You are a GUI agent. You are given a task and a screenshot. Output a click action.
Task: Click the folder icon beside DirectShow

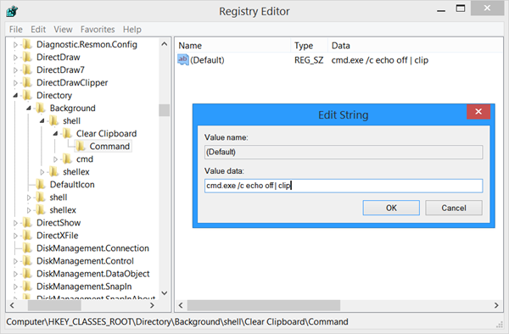pyautogui.click(x=27, y=223)
